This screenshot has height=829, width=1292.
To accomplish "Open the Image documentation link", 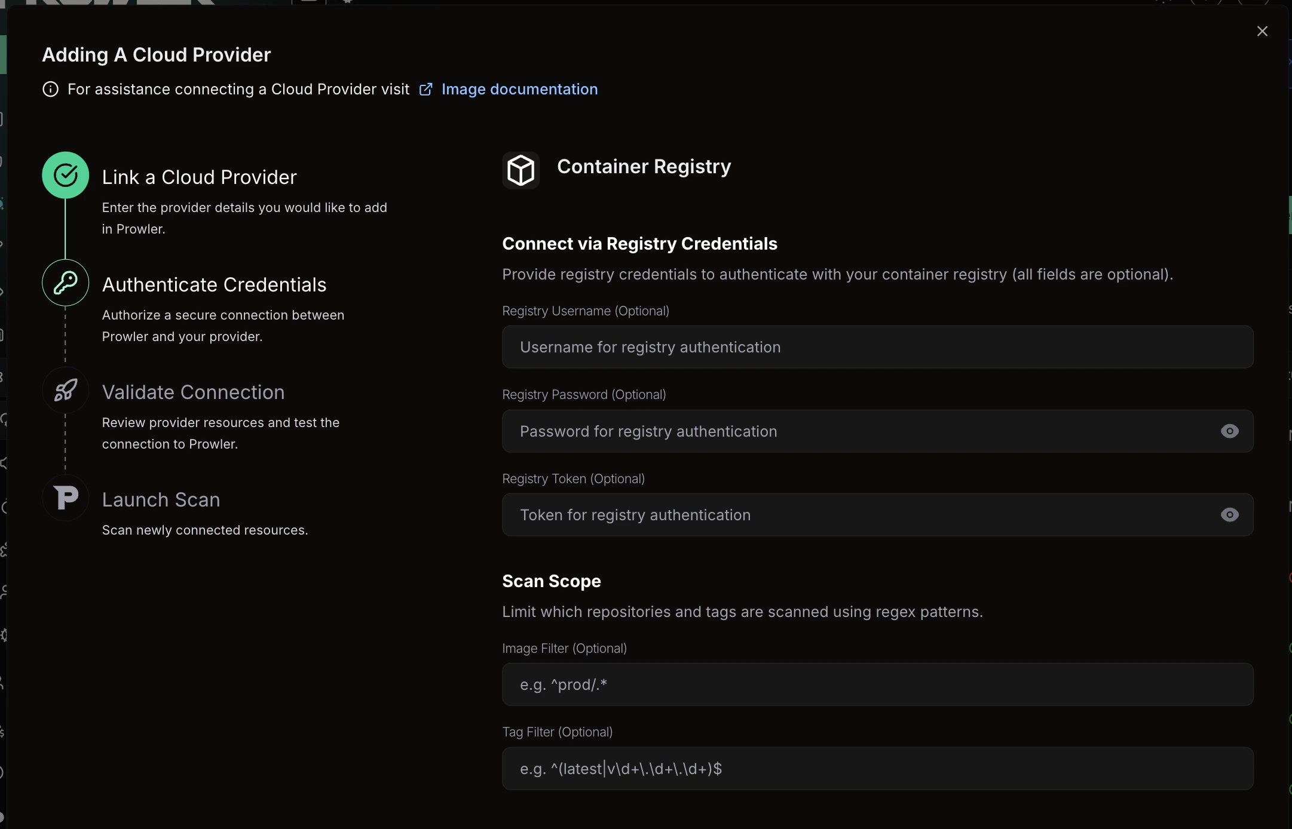I will (519, 89).
